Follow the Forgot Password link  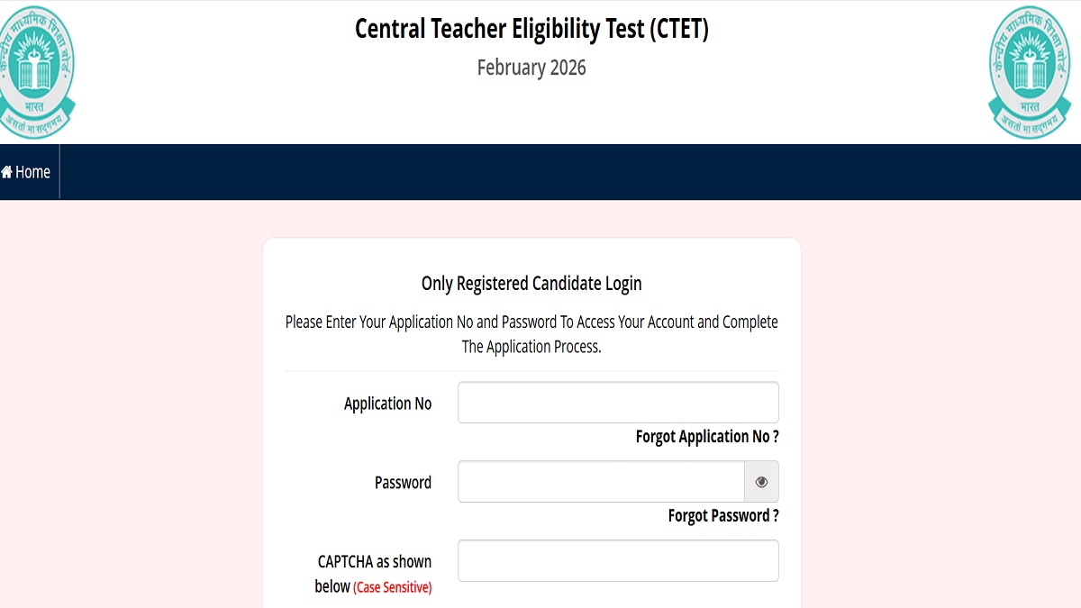[723, 516]
